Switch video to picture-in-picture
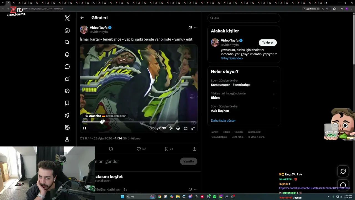This screenshot has height=200, width=355. (186, 128)
